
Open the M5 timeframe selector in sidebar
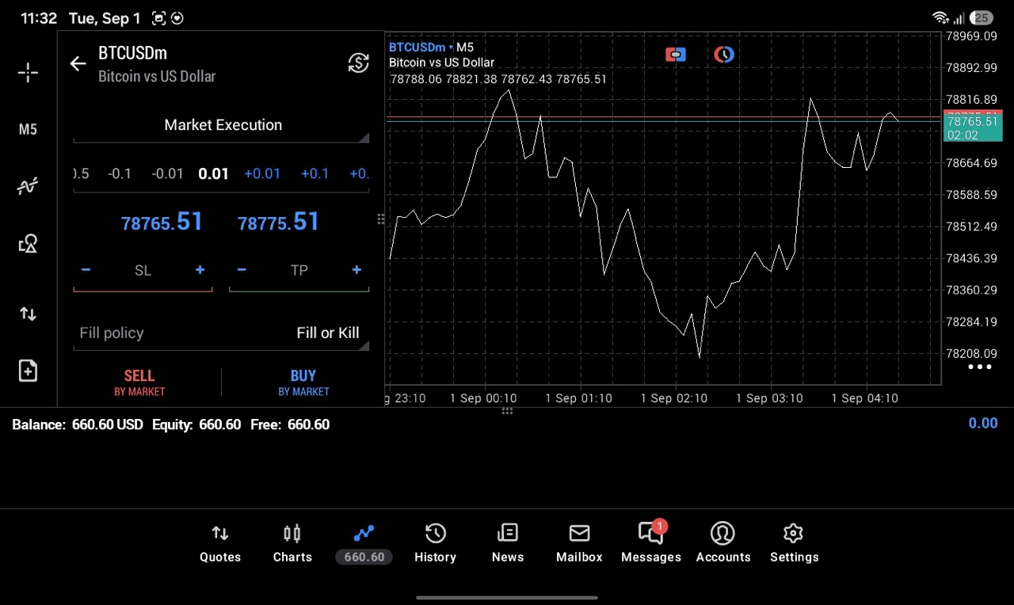click(x=28, y=130)
